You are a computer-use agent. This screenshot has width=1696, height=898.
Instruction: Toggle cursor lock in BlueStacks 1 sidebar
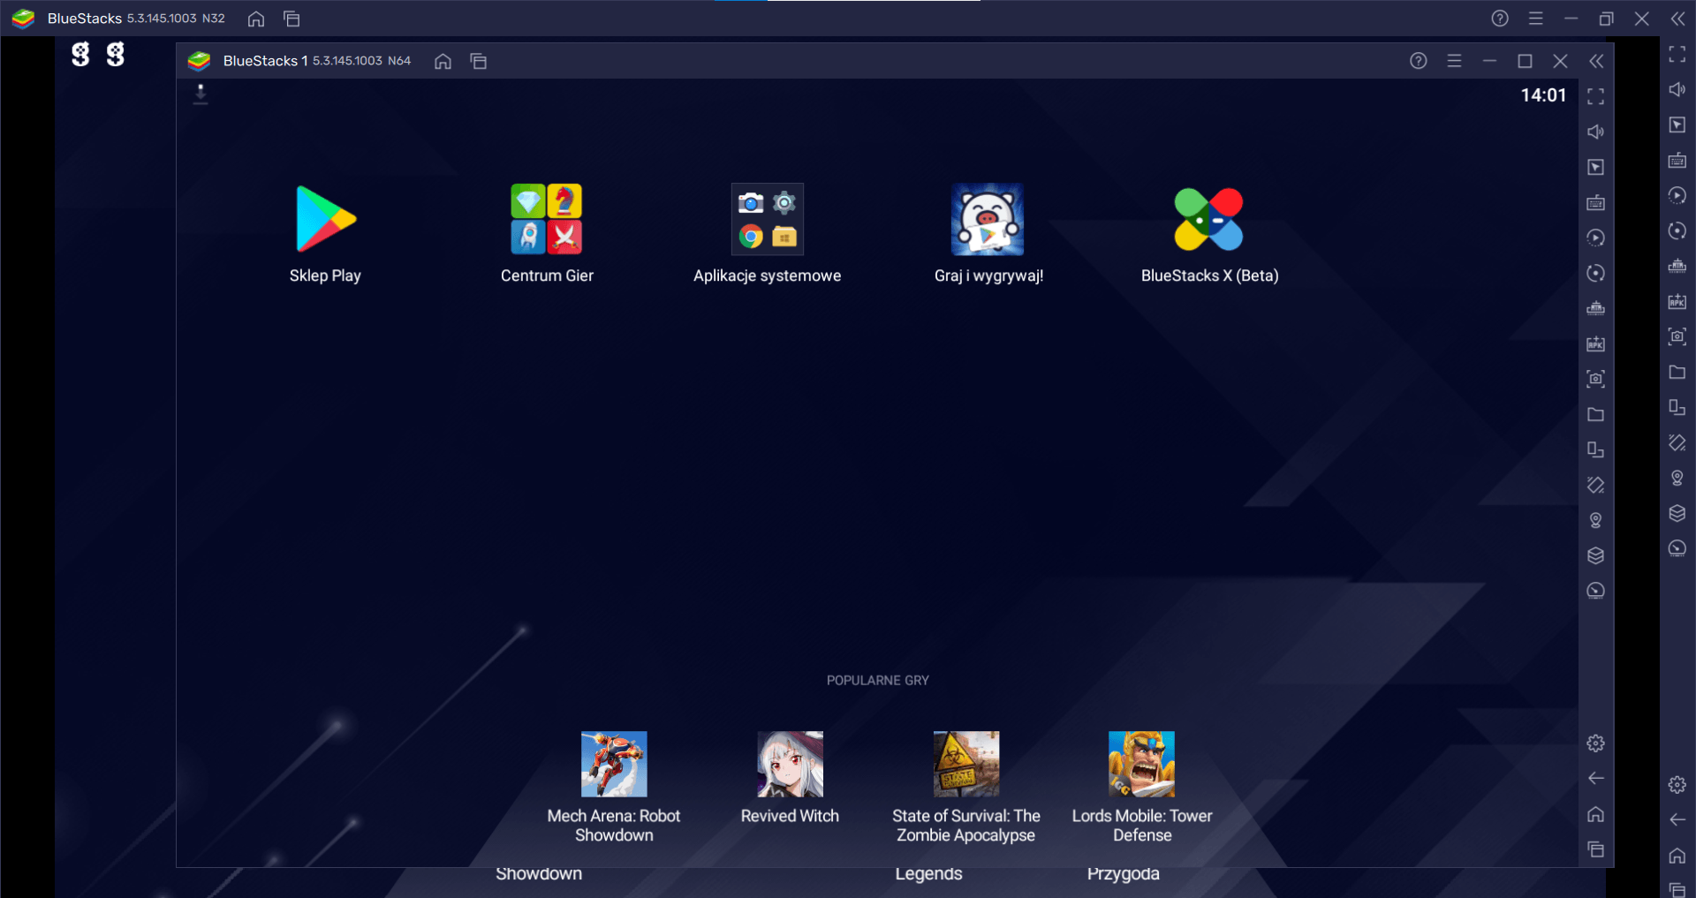1595,167
